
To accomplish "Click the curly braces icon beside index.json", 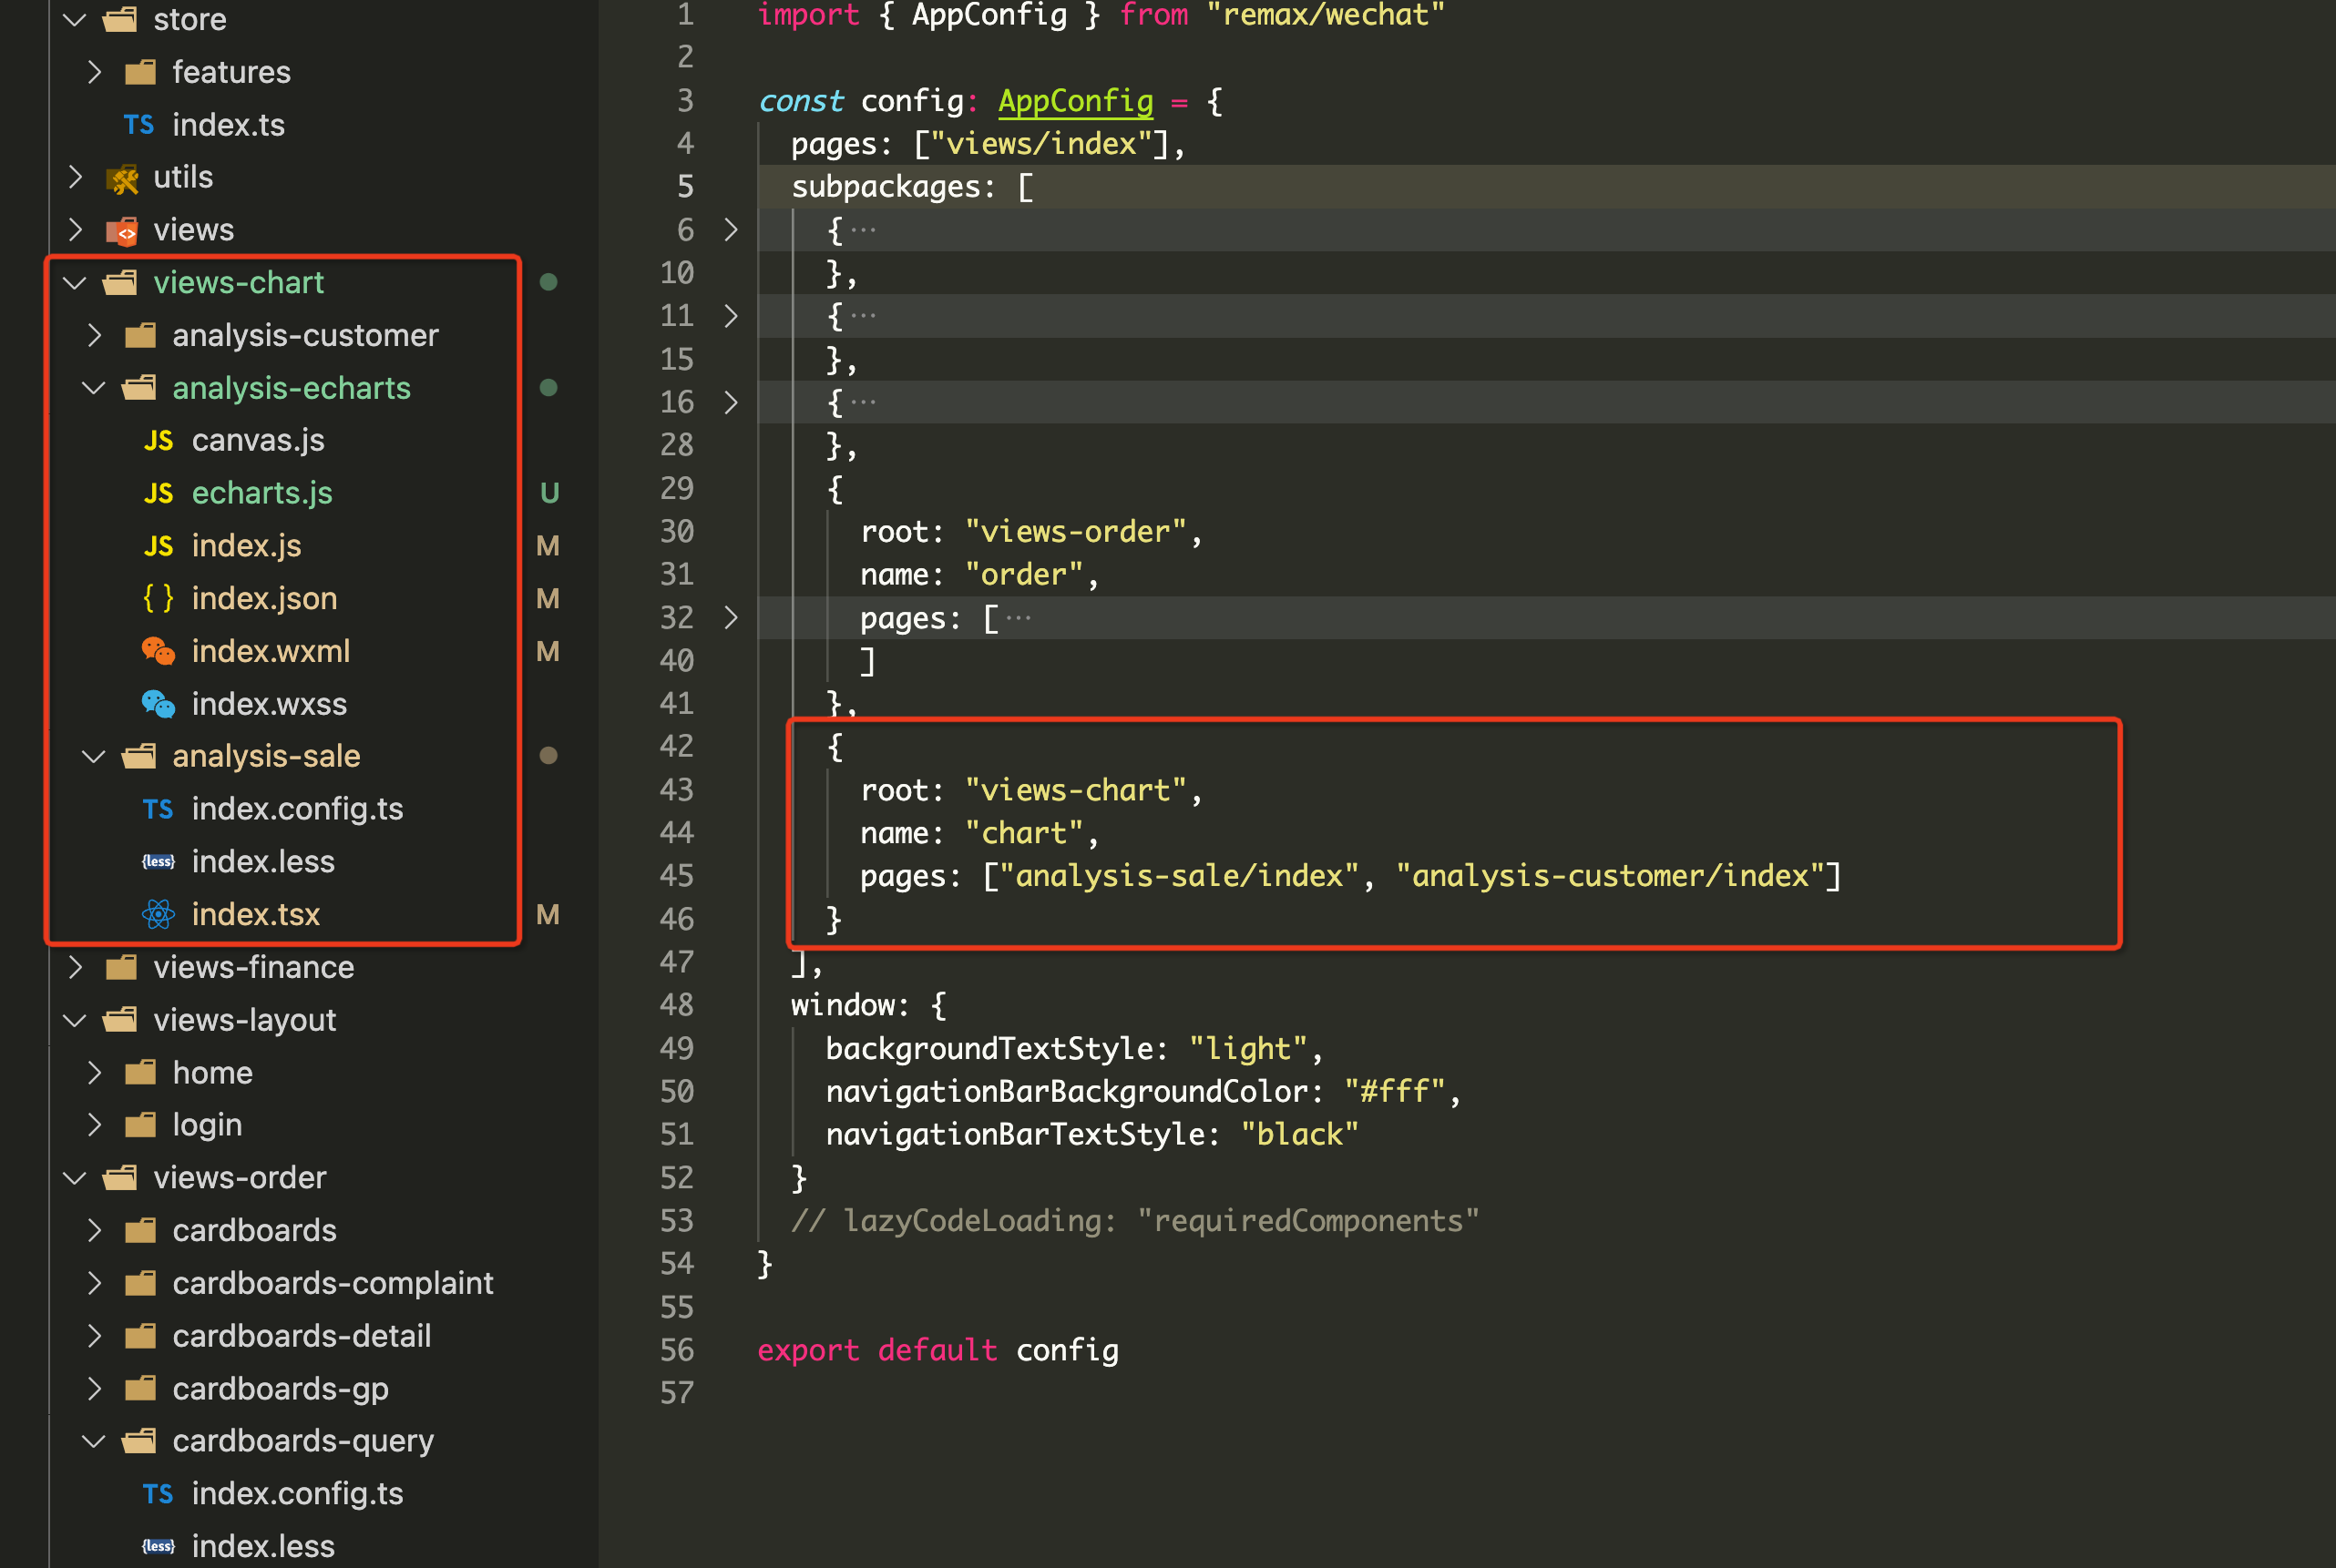I will 158,598.
